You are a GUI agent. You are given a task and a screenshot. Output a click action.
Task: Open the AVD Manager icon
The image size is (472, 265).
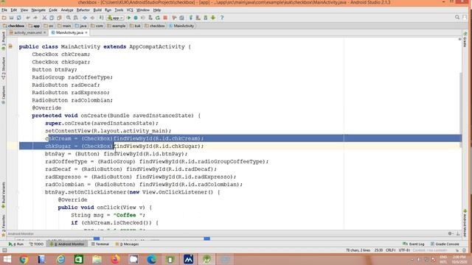[198, 18]
